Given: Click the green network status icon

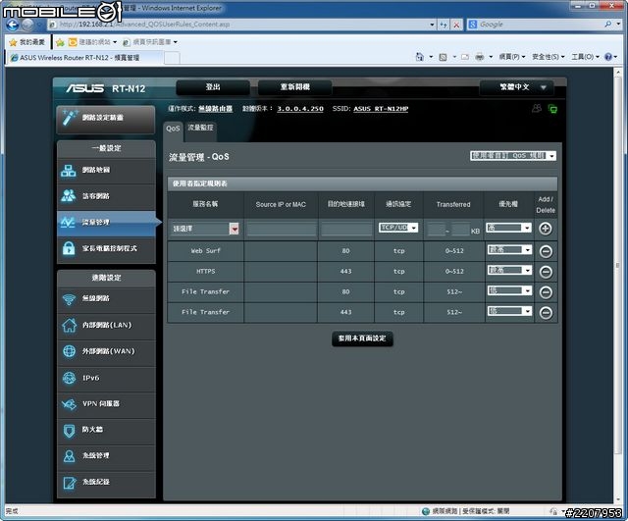Looking at the screenshot, I should pyautogui.click(x=552, y=109).
